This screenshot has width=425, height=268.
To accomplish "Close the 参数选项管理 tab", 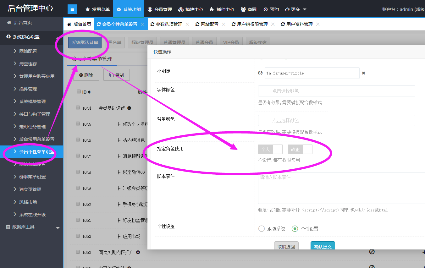I will pos(187,24).
